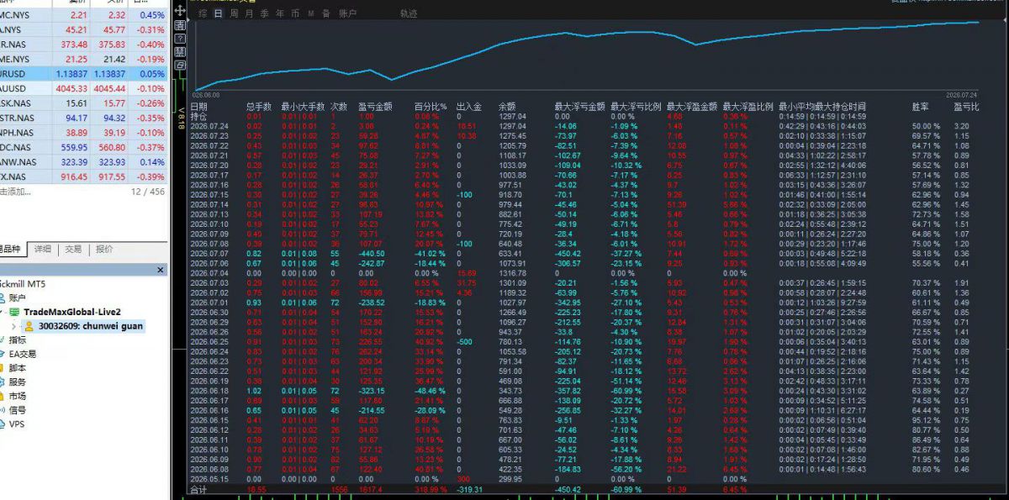This screenshot has height=500, width=1009.
Task: Click the vertical V818 version label
Action: pyautogui.click(x=181, y=120)
